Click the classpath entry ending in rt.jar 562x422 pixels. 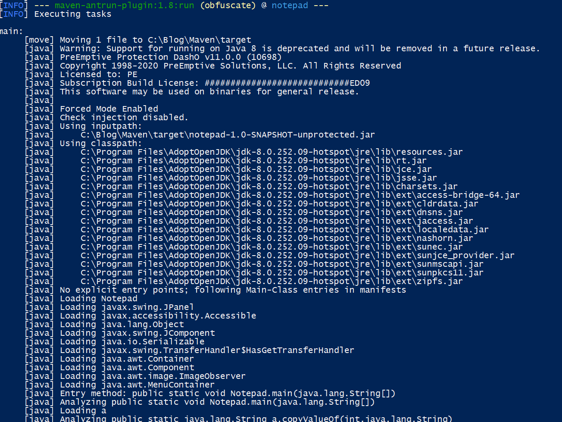click(253, 161)
